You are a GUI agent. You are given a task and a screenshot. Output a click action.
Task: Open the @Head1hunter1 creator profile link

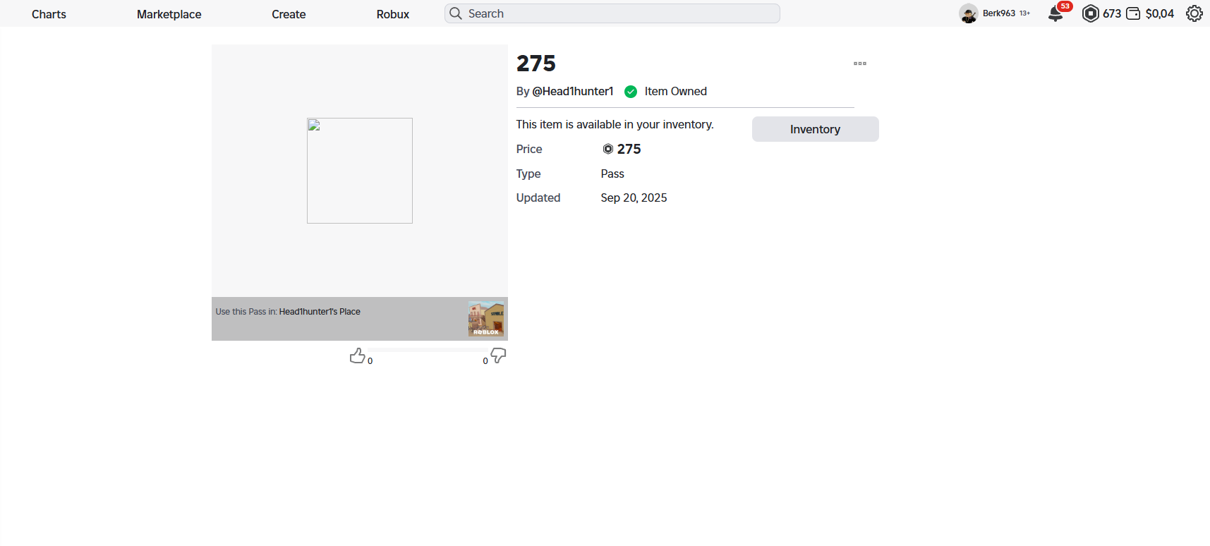(x=572, y=91)
